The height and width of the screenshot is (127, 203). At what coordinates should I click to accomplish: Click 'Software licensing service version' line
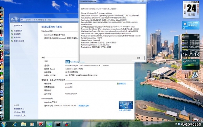[x=99, y=9]
